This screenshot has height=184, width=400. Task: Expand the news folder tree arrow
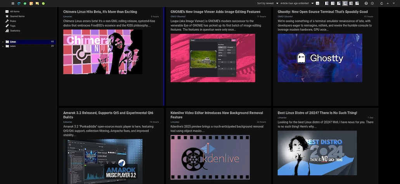[3, 46]
